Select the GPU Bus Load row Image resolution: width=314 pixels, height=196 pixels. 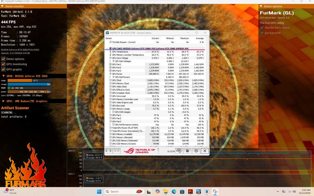[x=155, y=106]
